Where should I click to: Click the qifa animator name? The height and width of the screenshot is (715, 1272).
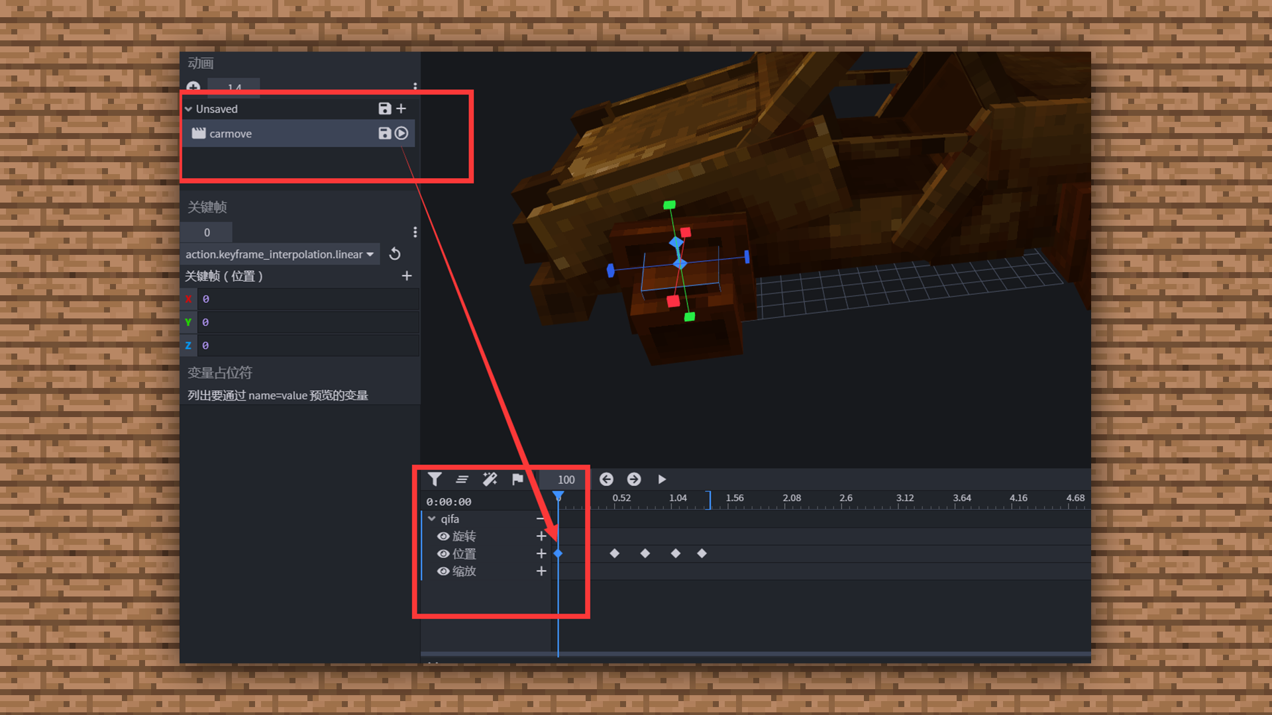450,519
